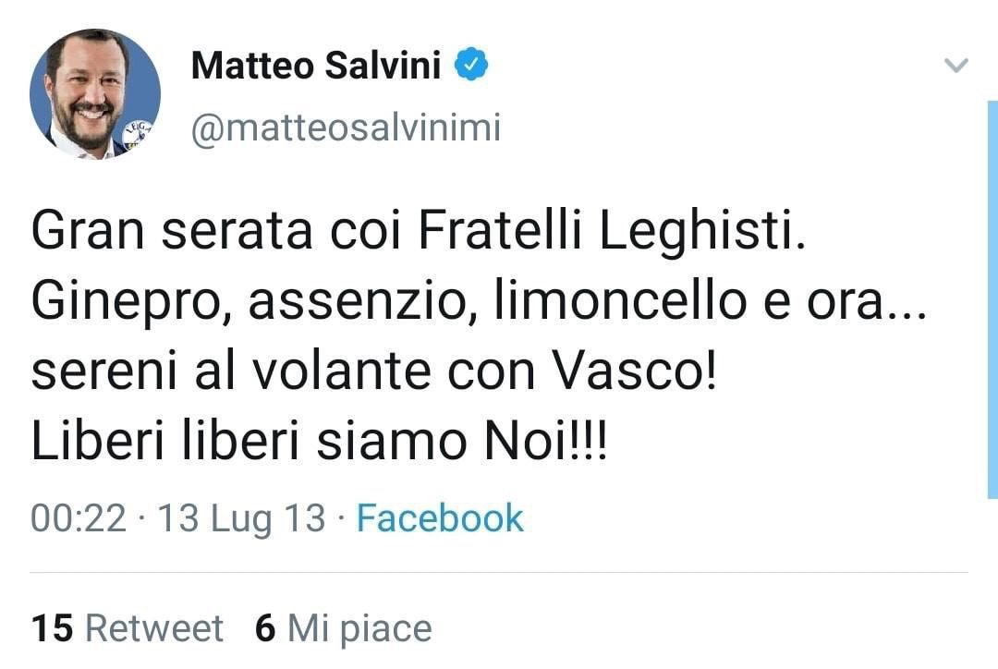The height and width of the screenshot is (669, 998).
Task: Click the line 'Liberi liberi siamo Noi!!!'
Action: click(320, 443)
